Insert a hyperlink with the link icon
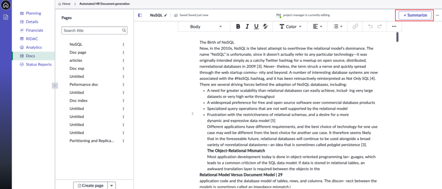This screenshot has height=189, width=442. tap(355, 27)
